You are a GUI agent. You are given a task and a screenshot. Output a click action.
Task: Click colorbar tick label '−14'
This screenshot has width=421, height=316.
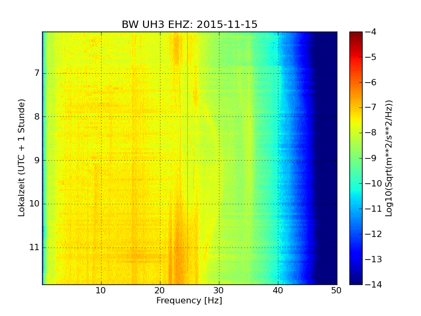(374, 284)
